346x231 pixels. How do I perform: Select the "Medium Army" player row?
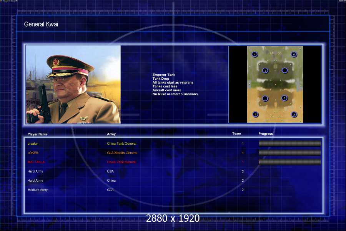173,190
